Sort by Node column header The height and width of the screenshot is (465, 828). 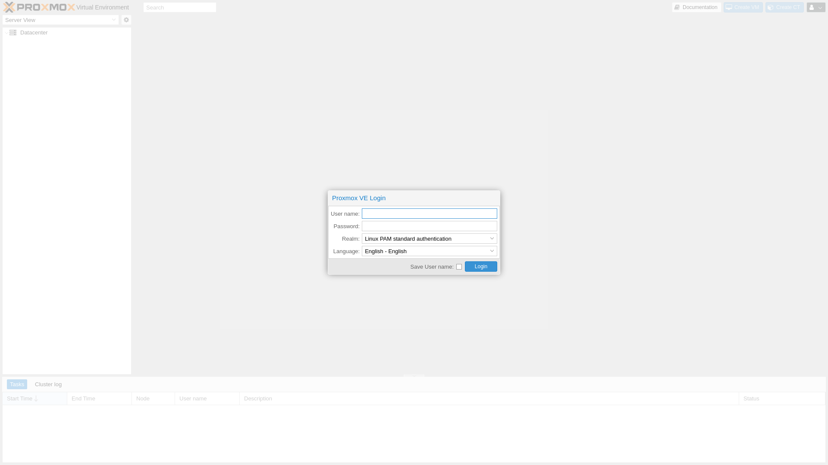[154, 399]
